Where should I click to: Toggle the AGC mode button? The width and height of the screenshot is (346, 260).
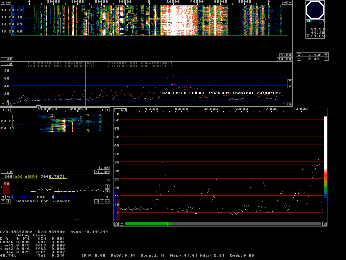click(x=19, y=177)
